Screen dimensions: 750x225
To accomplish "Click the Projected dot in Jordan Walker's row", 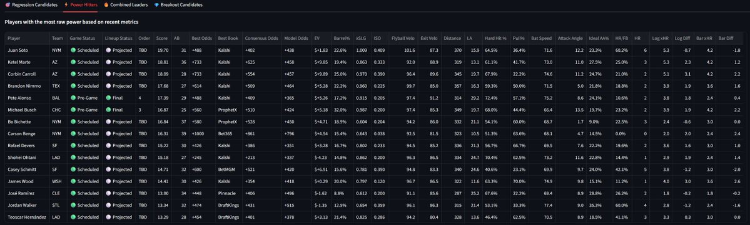I will (x=108, y=205).
